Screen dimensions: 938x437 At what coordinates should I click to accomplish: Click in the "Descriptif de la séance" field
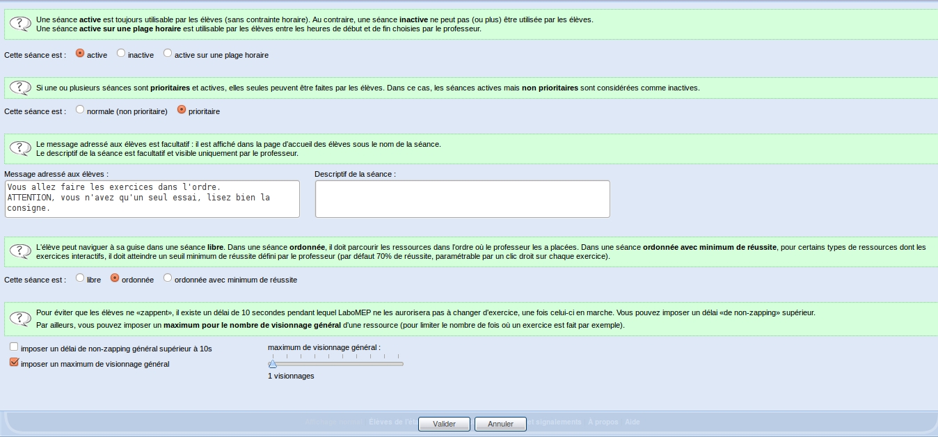point(462,199)
